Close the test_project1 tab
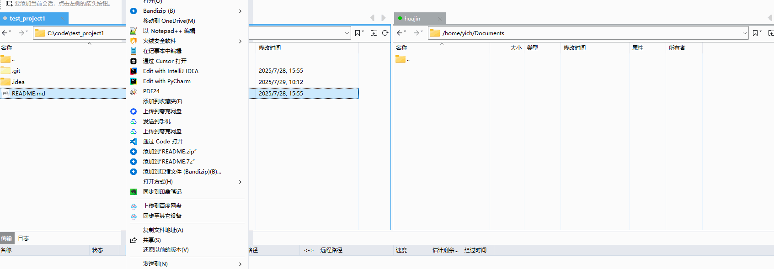 [62, 19]
